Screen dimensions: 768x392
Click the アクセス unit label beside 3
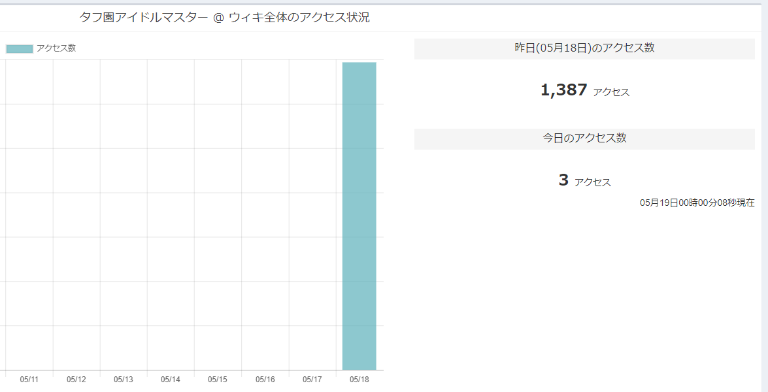tap(593, 182)
